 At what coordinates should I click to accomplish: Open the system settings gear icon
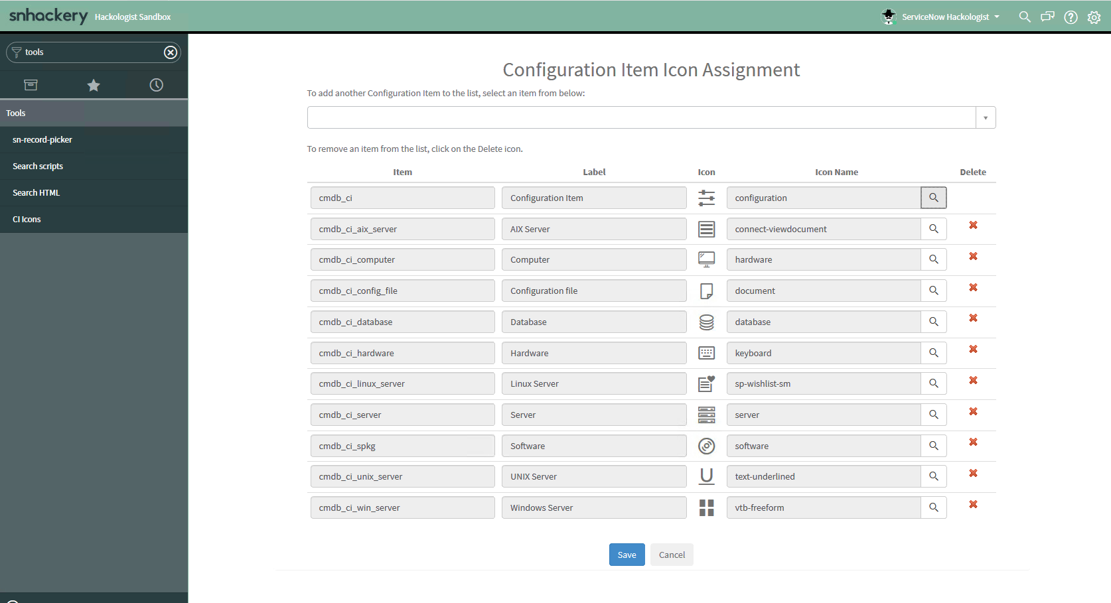(x=1094, y=17)
